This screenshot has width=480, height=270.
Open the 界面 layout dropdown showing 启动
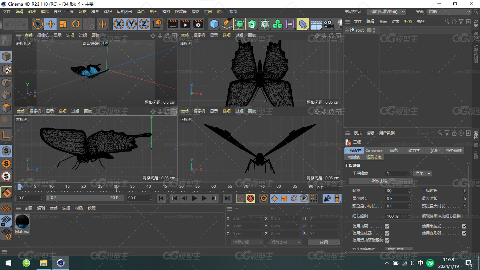click(449, 12)
